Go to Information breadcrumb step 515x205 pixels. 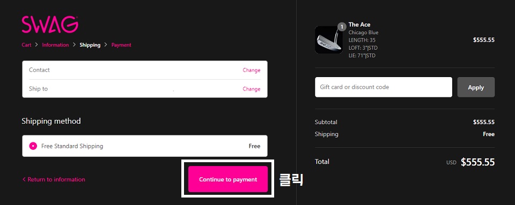click(55, 45)
